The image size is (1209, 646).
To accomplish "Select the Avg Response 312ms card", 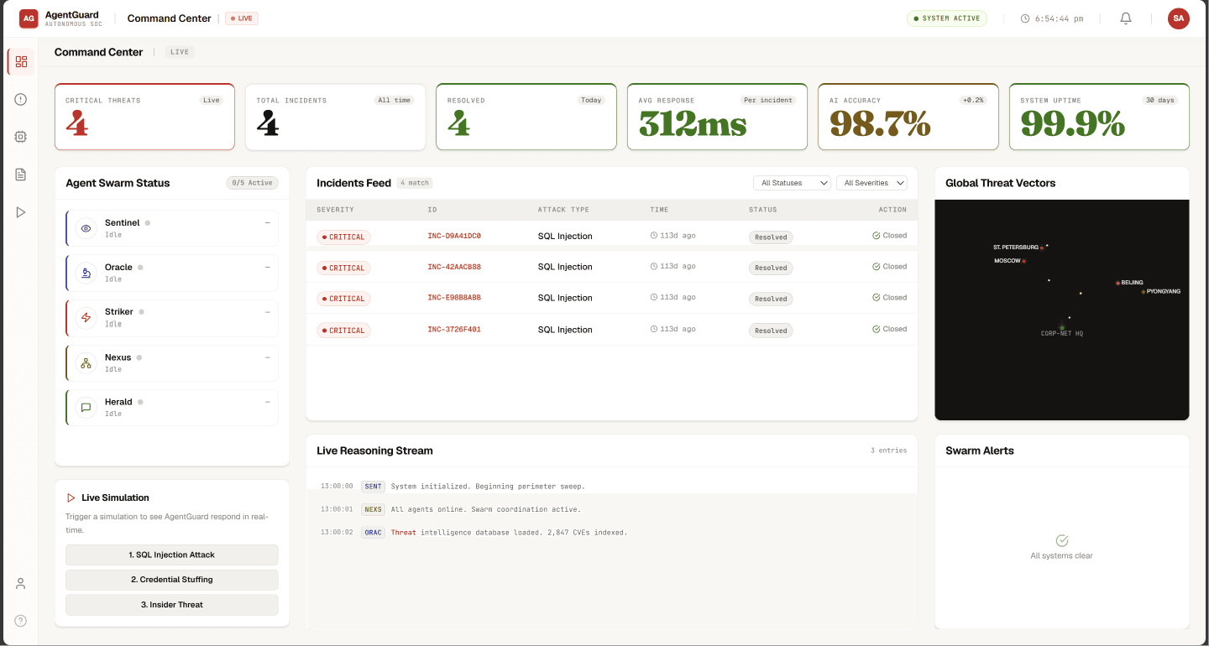I will pyautogui.click(x=717, y=117).
